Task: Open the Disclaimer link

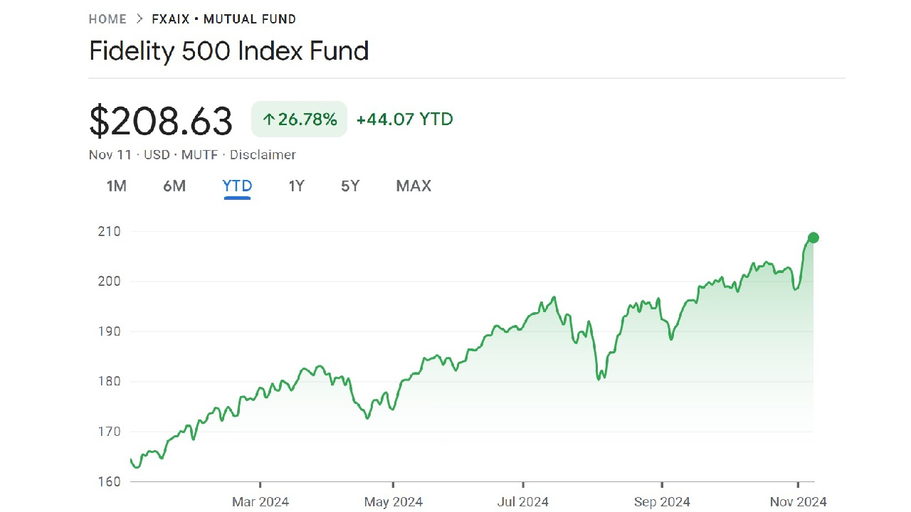Action: coord(263,155)
